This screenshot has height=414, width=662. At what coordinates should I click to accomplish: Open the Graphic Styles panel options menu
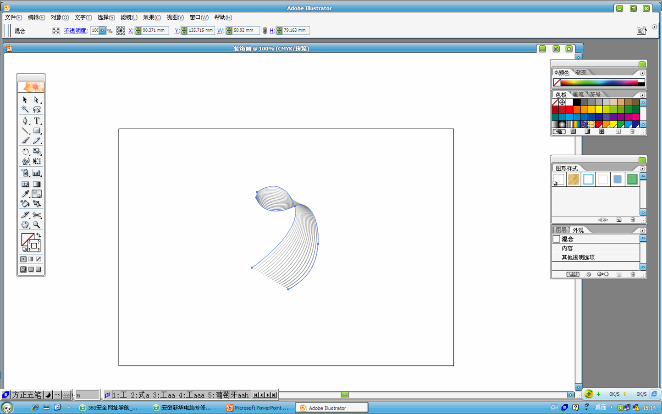642,169
